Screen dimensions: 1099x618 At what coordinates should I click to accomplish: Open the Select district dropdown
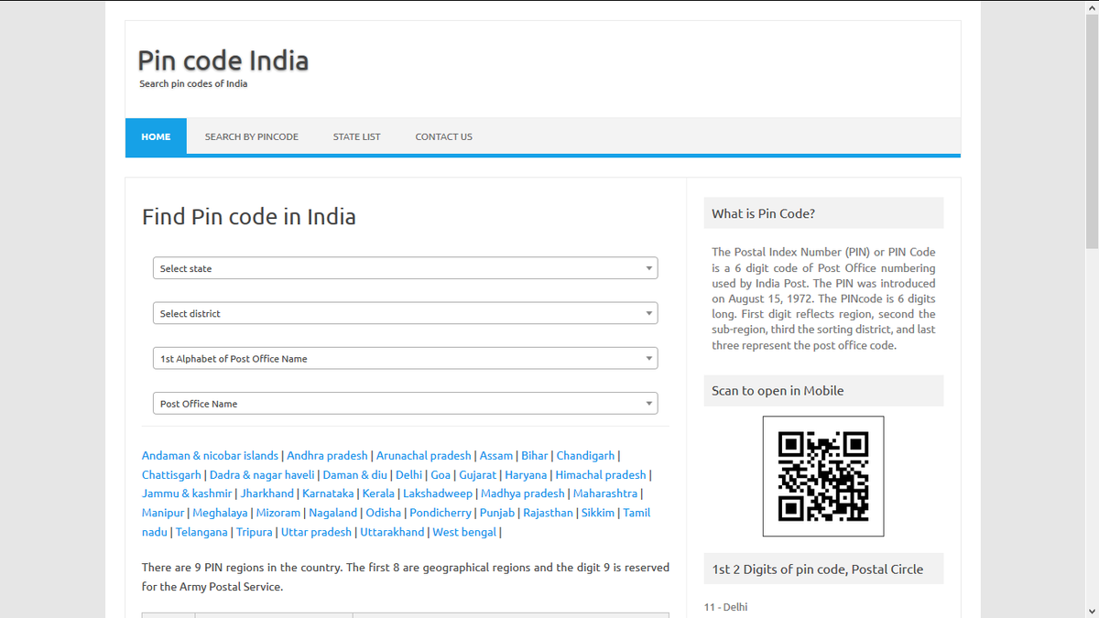pyautogui.click(x=405, y=313)
